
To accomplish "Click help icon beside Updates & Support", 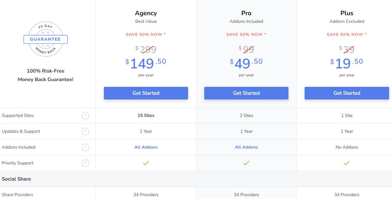I will [85, 132].
